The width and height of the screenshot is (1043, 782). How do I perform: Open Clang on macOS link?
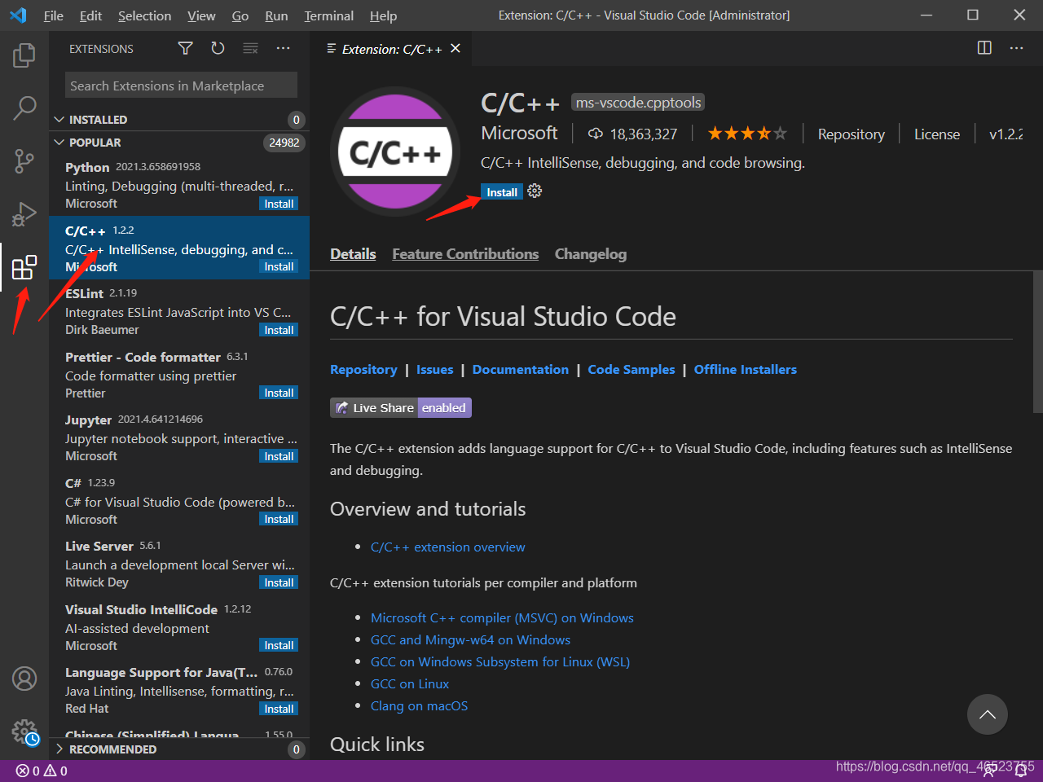click(420, 706)
